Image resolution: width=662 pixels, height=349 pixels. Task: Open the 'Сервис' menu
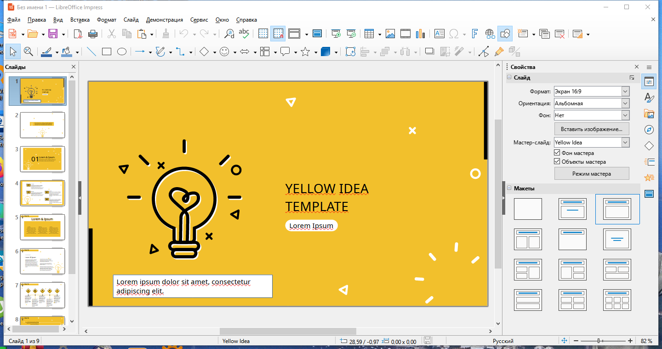click(199, 20)
